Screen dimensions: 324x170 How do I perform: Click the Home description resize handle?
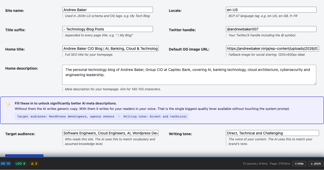click(x=315, y=83)
